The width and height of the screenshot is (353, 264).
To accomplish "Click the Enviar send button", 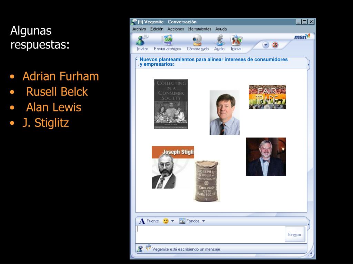I will point(295,234).
